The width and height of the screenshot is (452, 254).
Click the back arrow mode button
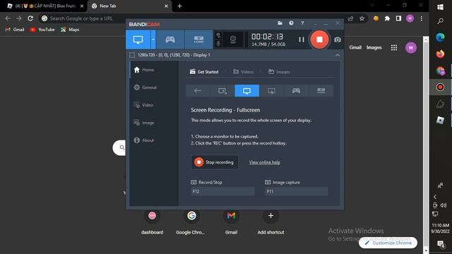[198, 91]
